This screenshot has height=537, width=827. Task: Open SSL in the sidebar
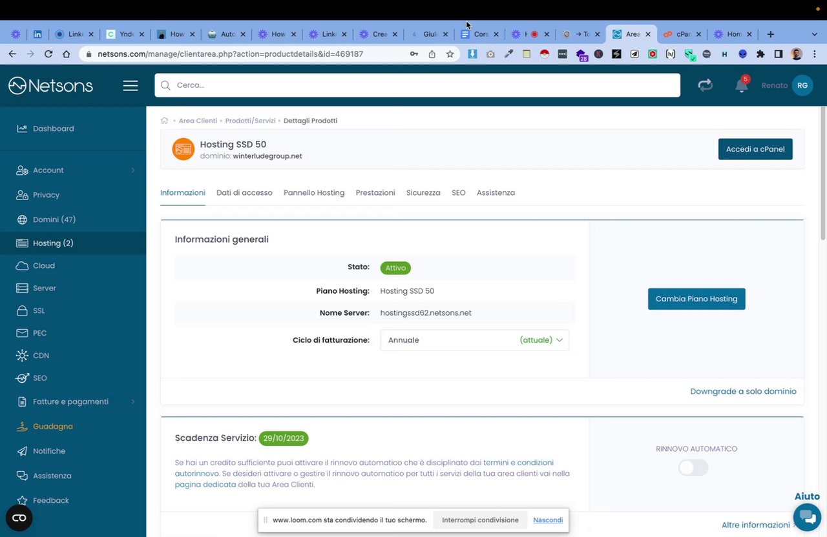pyautogui.click(x=39, y=311)
